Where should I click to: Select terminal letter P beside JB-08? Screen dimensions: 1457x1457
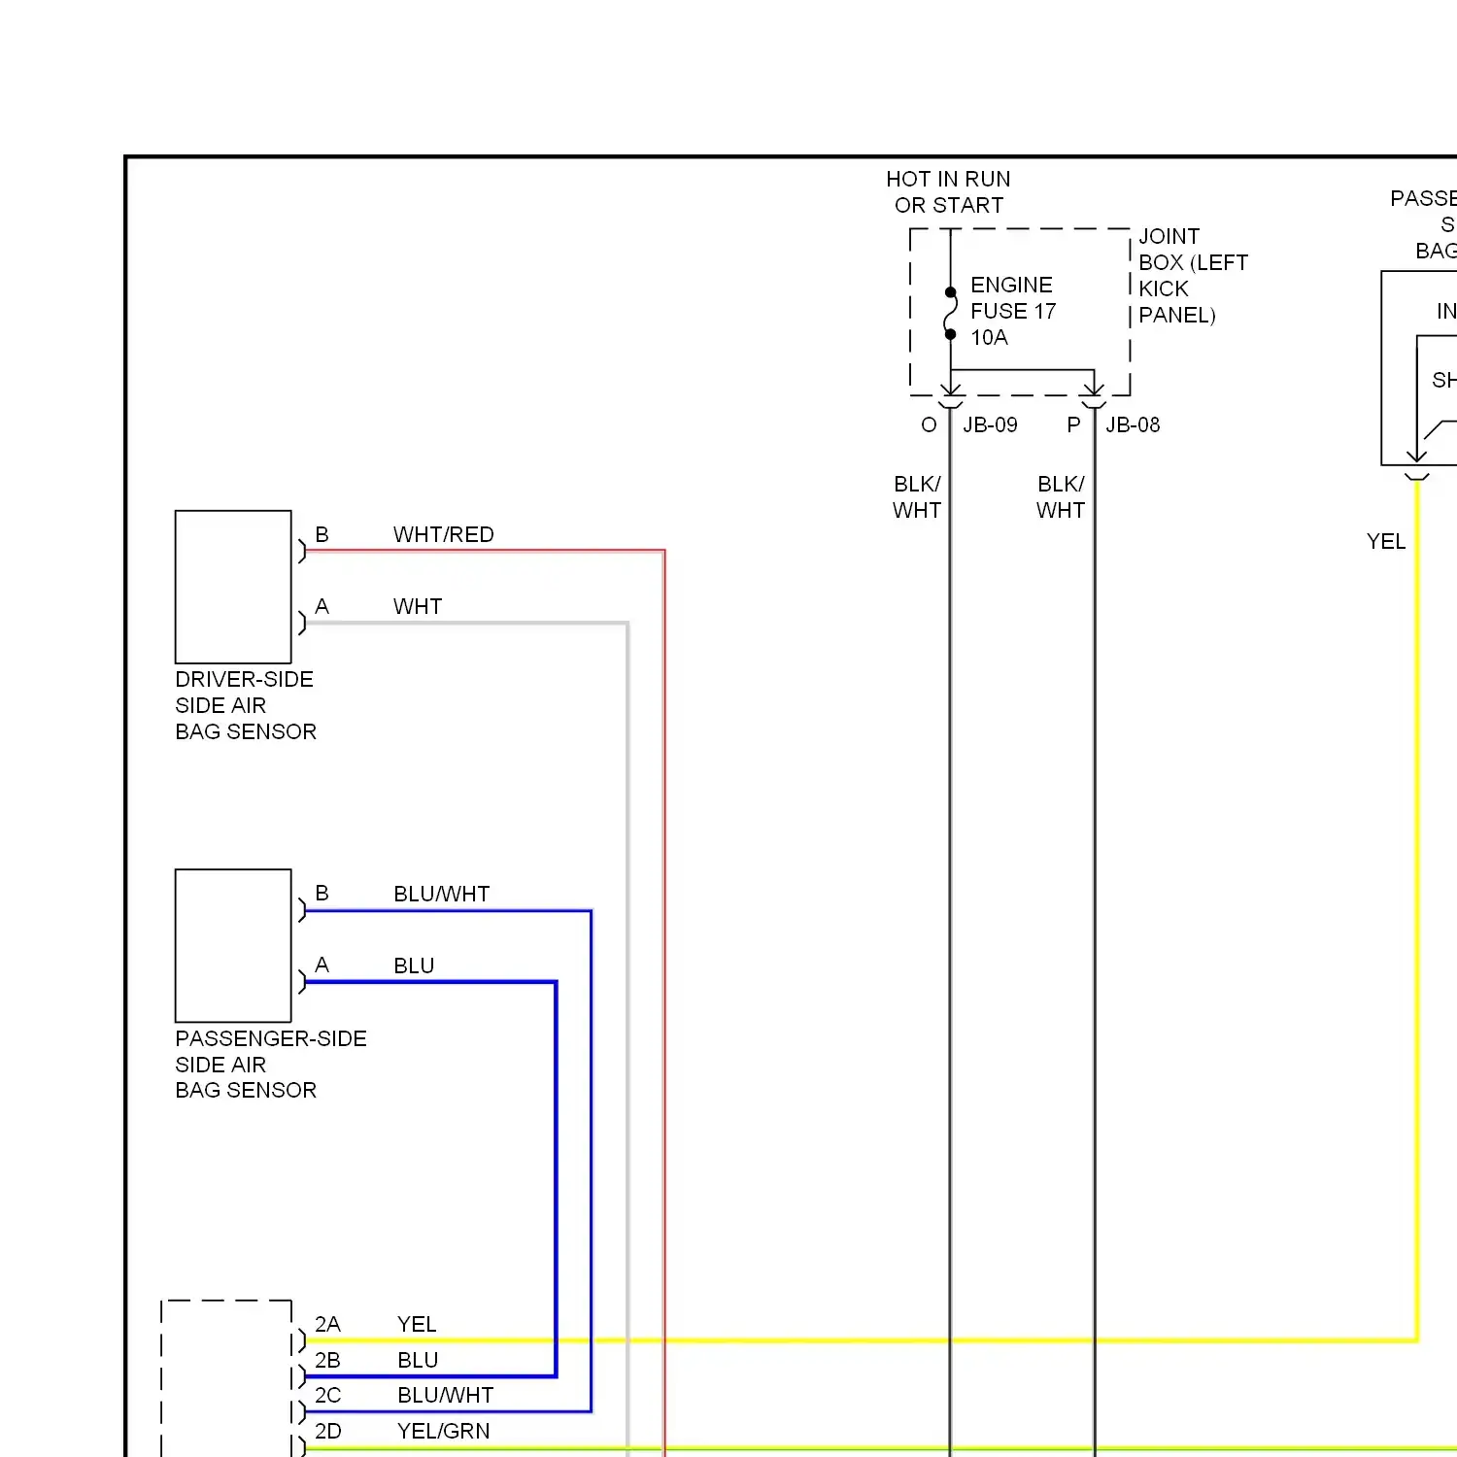pyautogui.click(x=1073, y=425)
